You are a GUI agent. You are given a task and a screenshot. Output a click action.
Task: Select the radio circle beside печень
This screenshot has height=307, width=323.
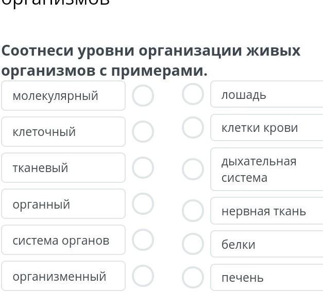click(x=193, y=278)
